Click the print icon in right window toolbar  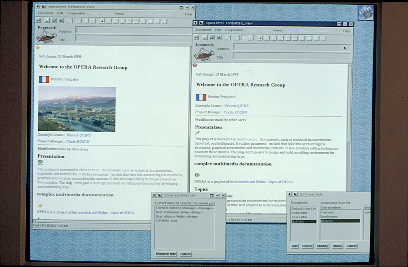[x=212, y=38]
